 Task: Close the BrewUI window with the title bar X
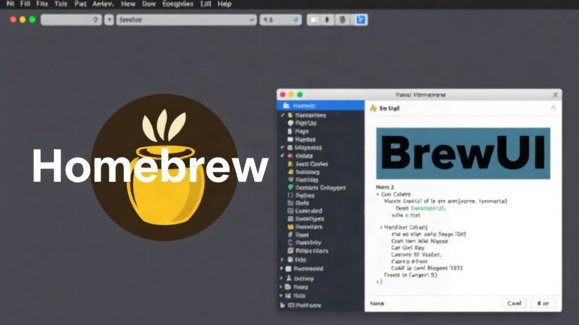[555, 95]
